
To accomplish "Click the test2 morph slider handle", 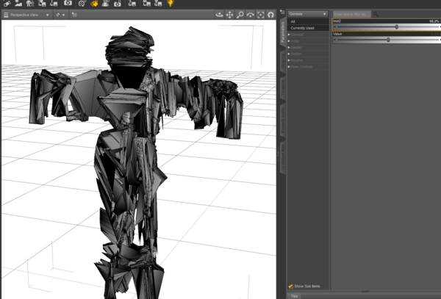I will coord(397,27).
